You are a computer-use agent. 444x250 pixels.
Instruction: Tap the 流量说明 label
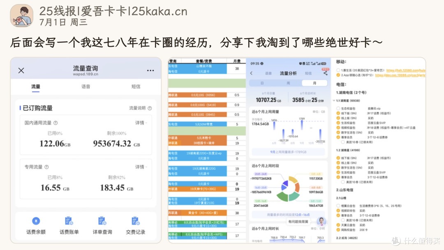click(137, 108)
